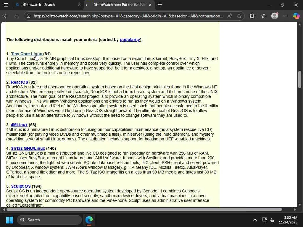Minimize the Edge browser window
Viewport: 303px width, 227px height.
[x=269, y=5]
